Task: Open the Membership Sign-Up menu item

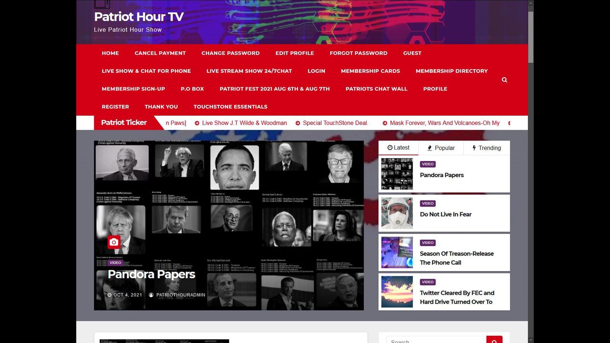Action: 133,89
